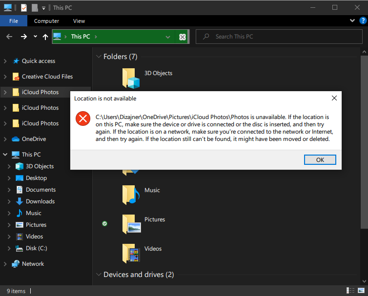Open the View ribbon tab

click(79, 21)
